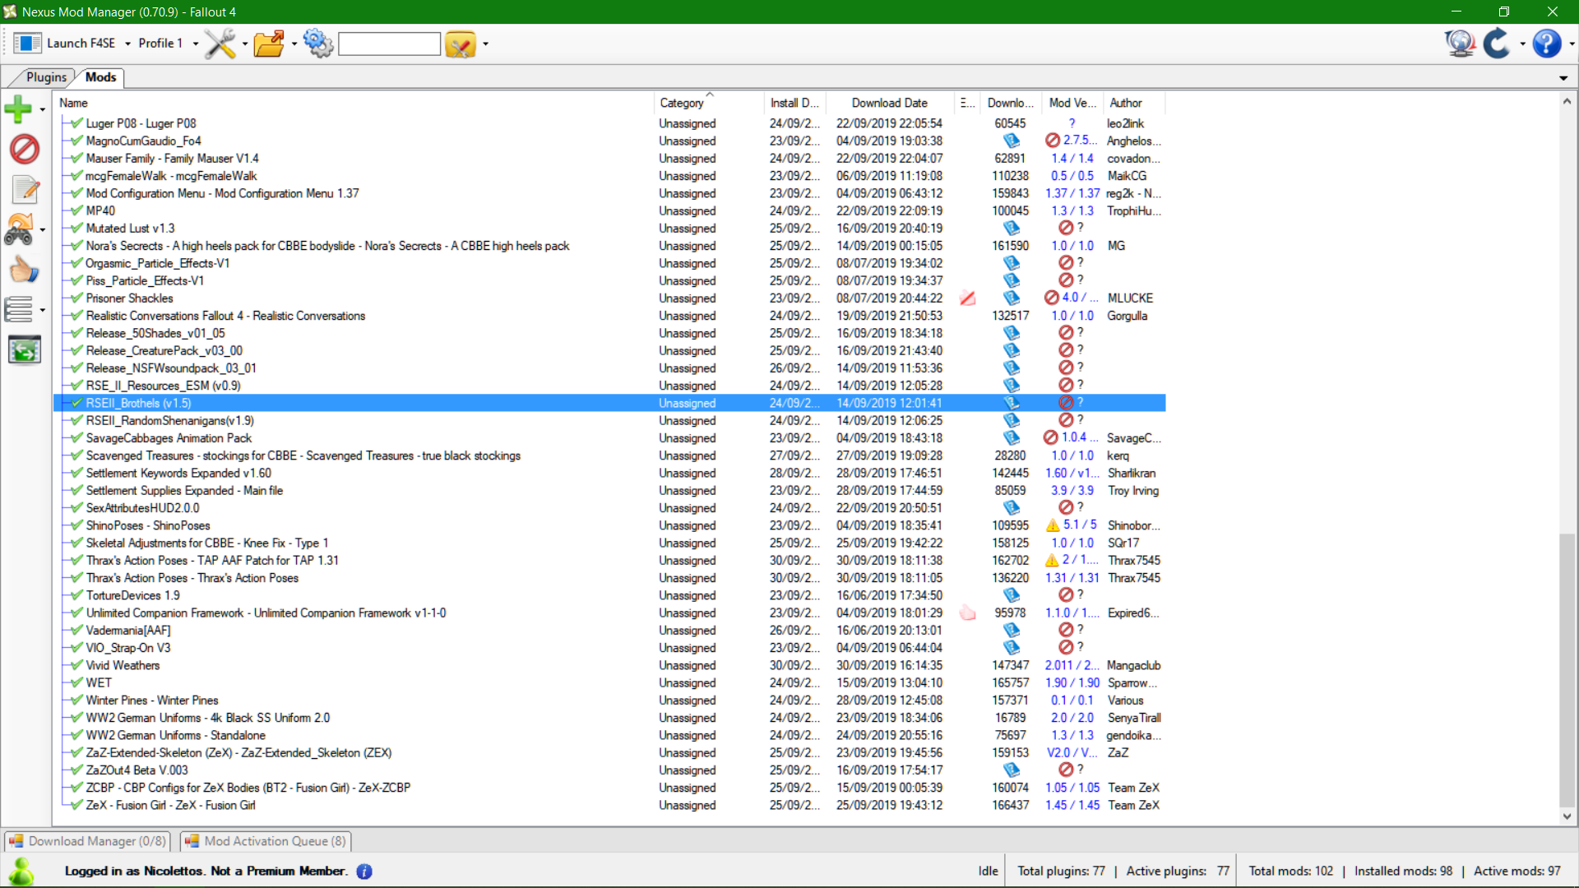Click the list view switch icon
The width and height of the screenshot is (1579, 888).
(x=18, y=310)
